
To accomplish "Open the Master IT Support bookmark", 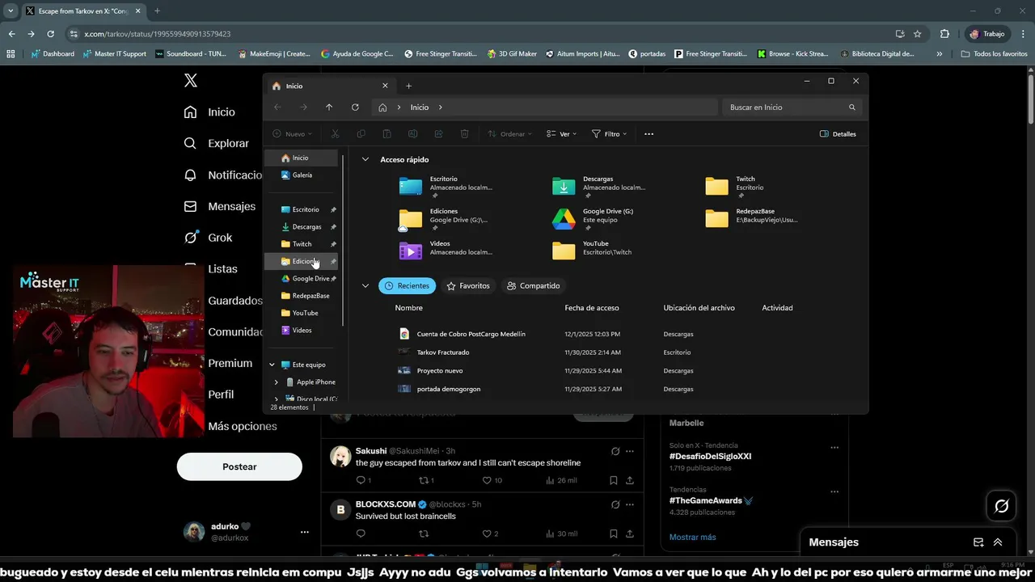I will pyautogui.click(x=115, y=54).
